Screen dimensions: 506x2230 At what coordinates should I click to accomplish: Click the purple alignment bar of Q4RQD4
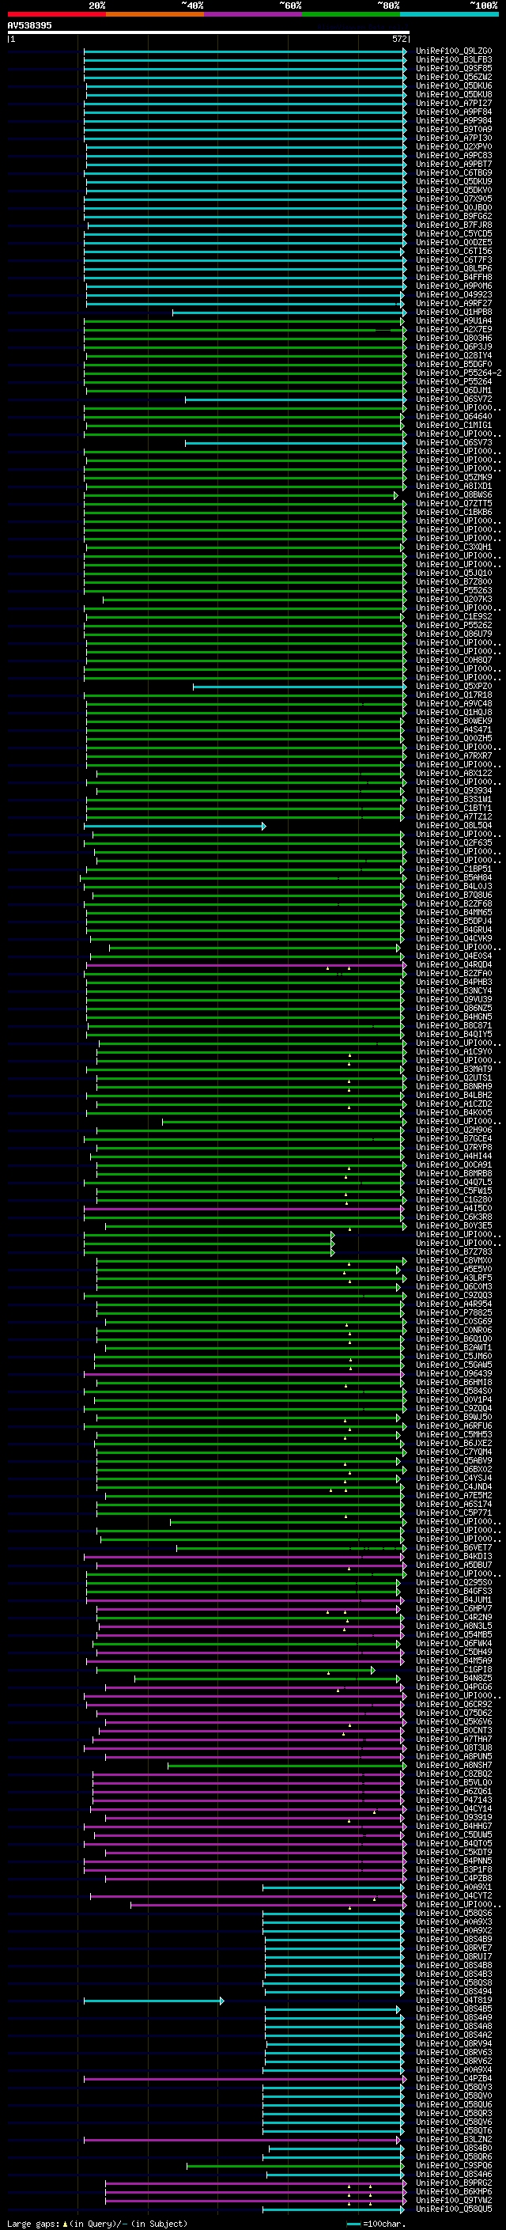[x=246, y=964]
